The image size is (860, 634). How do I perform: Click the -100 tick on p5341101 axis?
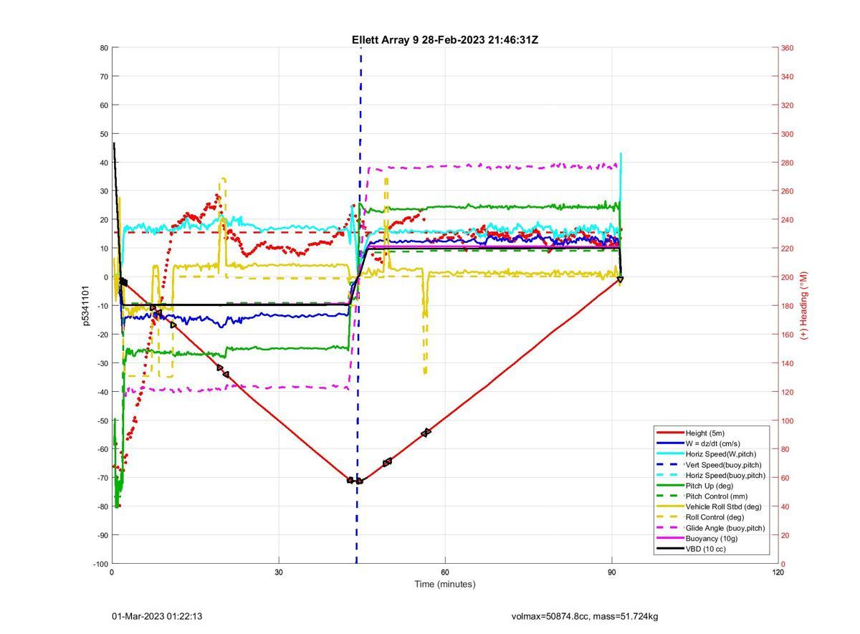(100, 564)
